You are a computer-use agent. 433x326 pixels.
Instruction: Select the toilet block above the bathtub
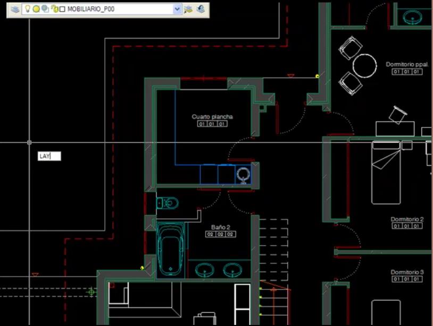point(168,203)
